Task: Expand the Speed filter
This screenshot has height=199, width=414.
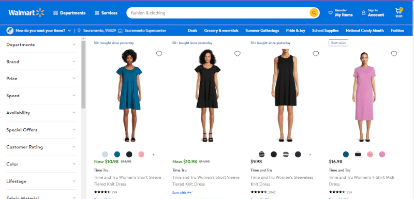Action: tap(41, 96)
